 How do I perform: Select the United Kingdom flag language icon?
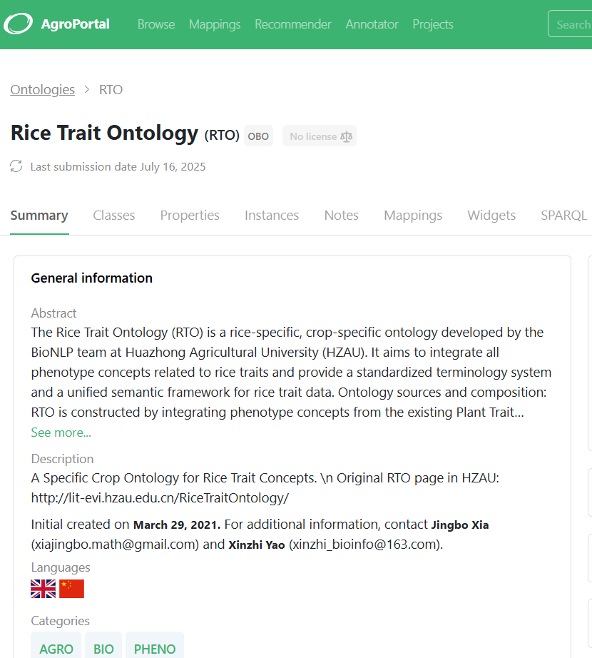pos(44,588)
